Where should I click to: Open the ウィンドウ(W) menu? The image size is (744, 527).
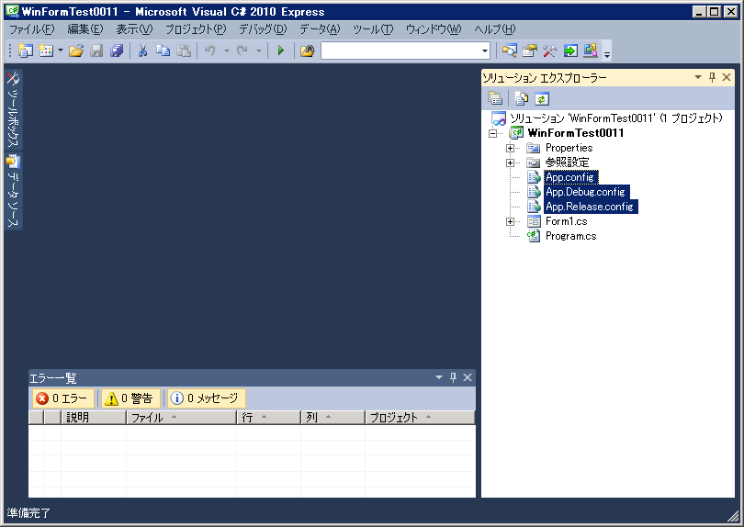[x=434, y=29]
